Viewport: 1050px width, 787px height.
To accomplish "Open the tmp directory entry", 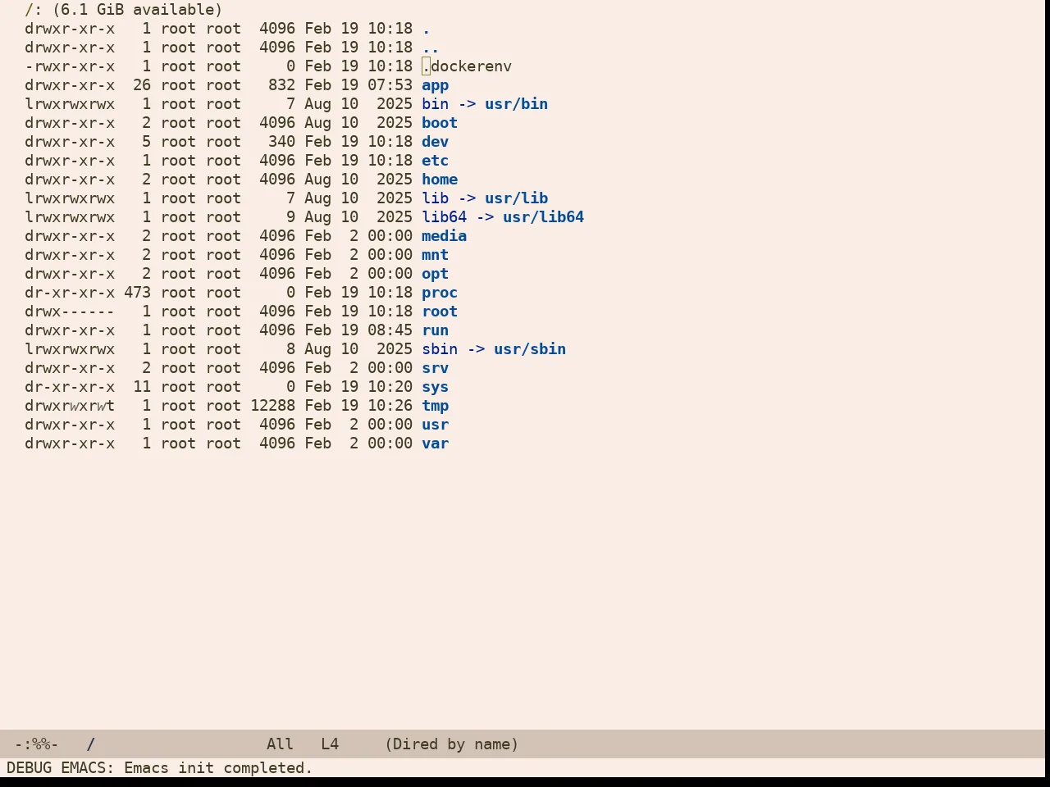I will pos(435,406).
